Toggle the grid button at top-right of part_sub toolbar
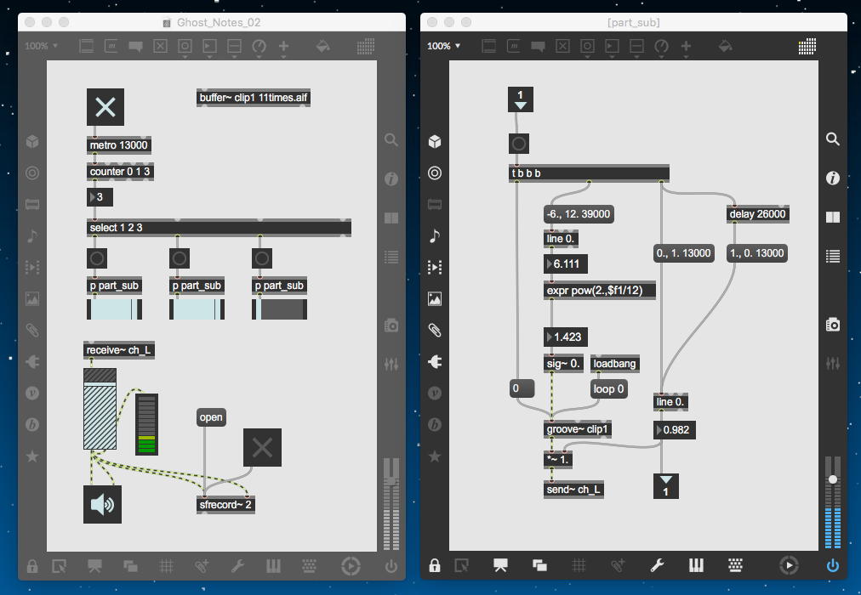This screenshot has width=861, height=595. click(x=807, y=47)
